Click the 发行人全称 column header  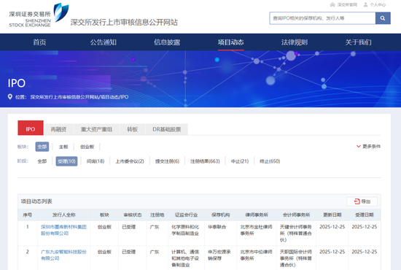pos(64,215)
